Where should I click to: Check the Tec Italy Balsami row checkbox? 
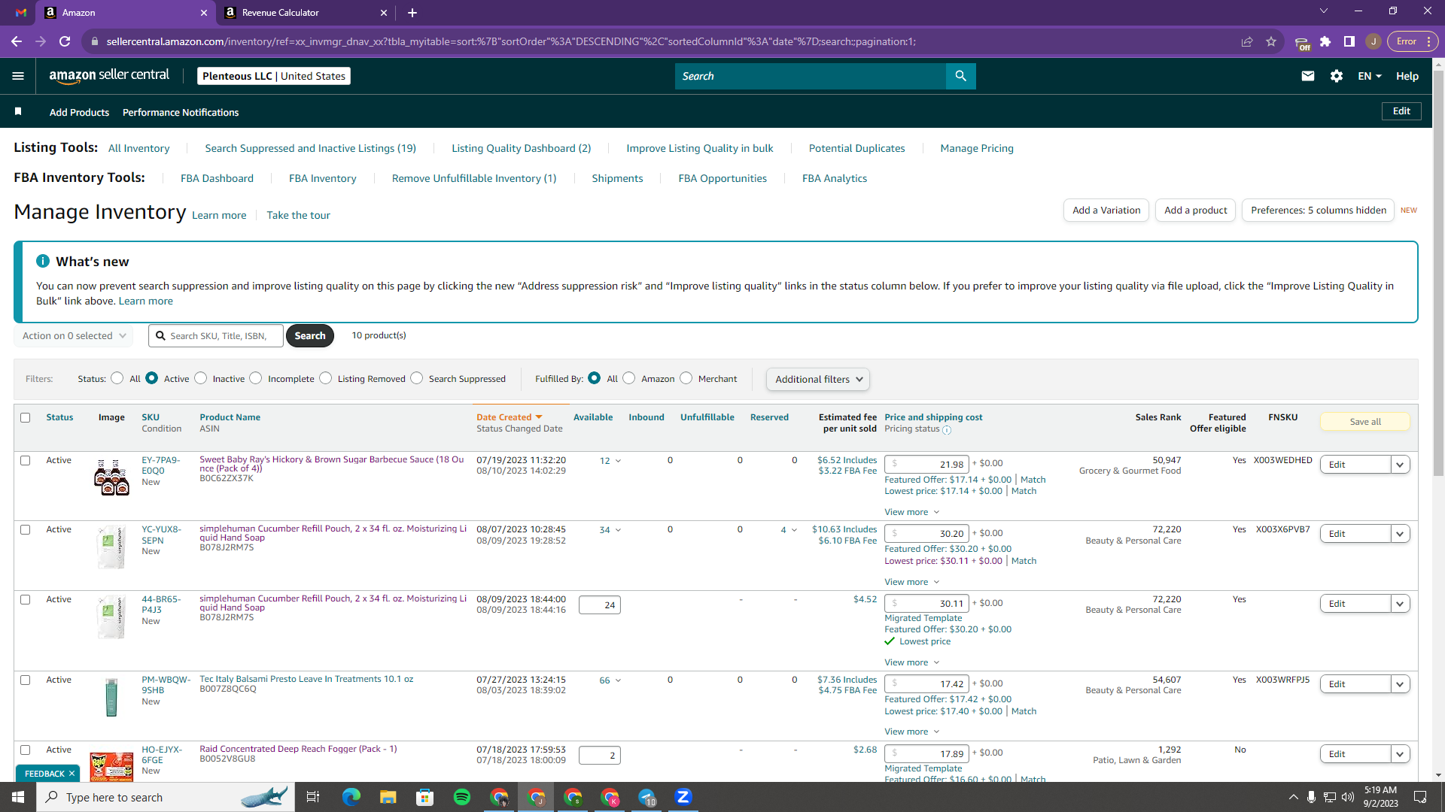26,680
